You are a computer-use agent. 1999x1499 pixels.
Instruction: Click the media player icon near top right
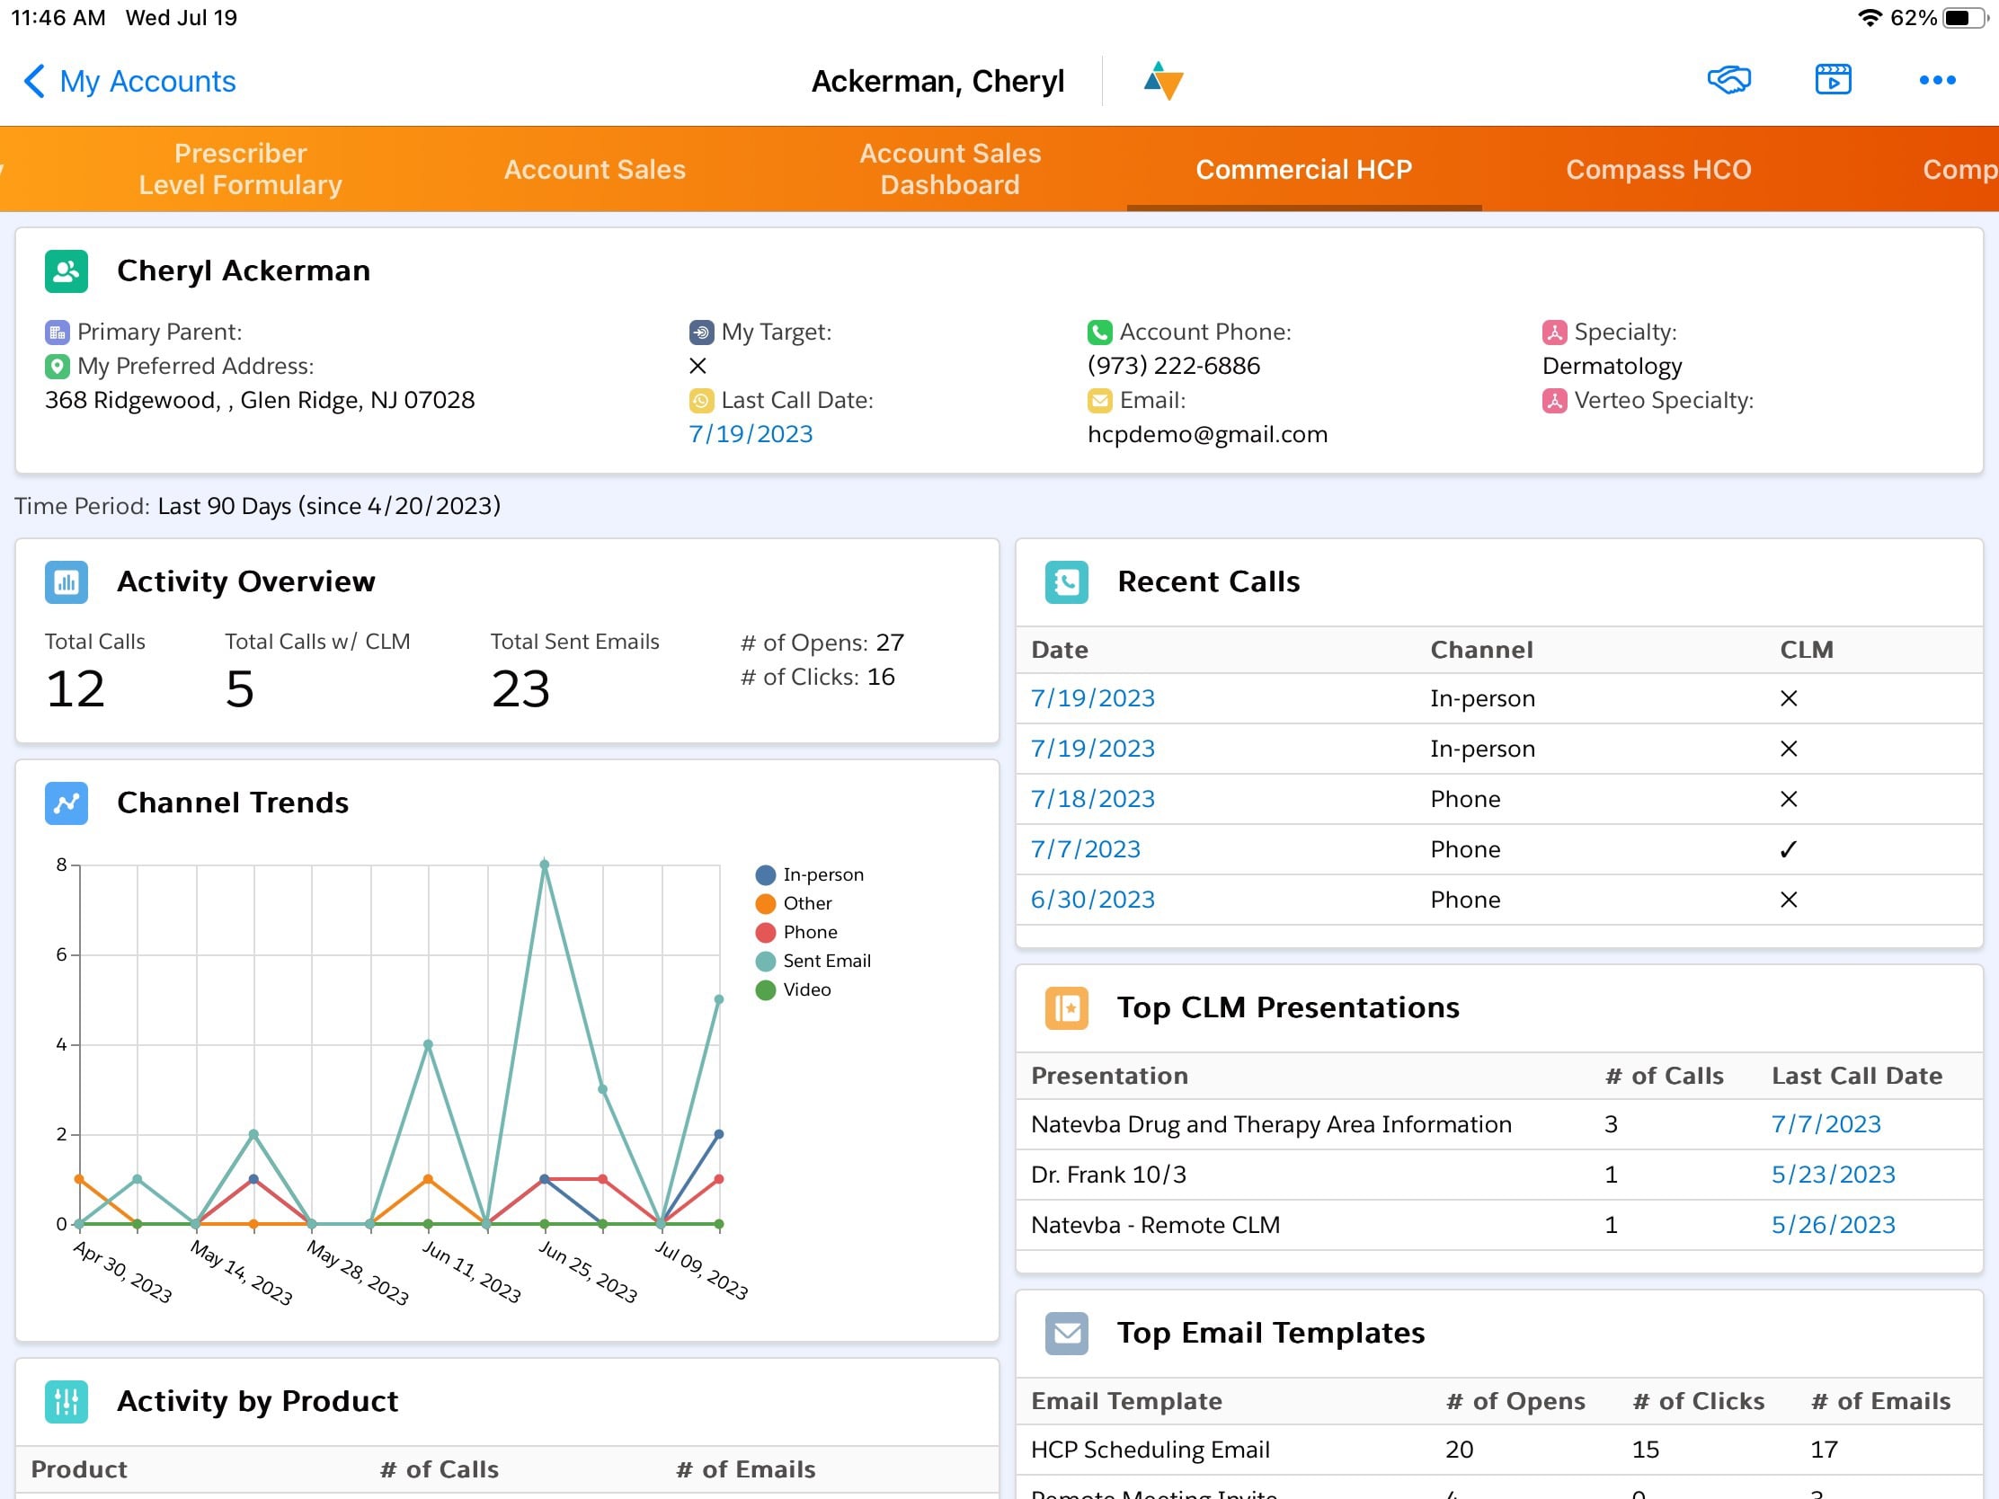tap(1834, 79)
